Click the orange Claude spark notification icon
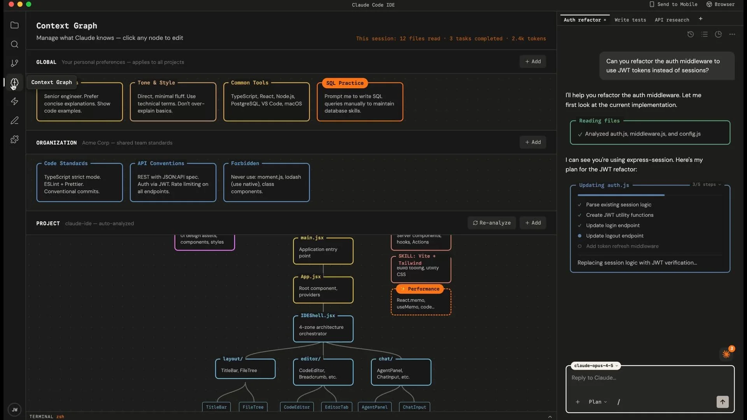This screenshot has width=747, height=420. pos(726,354)
